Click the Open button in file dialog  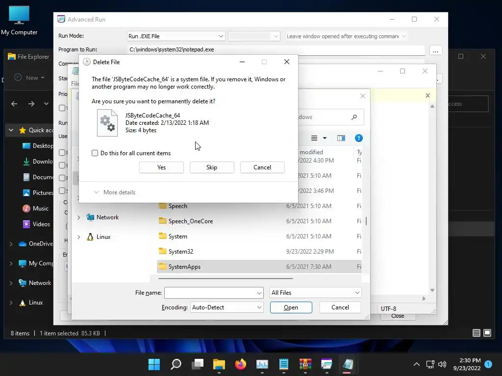pyautogui.click(x=291, y=307)
